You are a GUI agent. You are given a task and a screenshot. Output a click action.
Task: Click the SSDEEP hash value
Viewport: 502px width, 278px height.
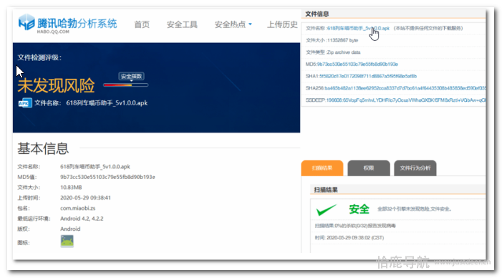406,100
